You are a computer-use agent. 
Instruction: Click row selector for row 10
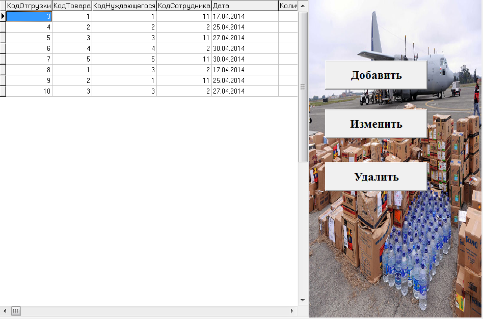pos(3,92)
